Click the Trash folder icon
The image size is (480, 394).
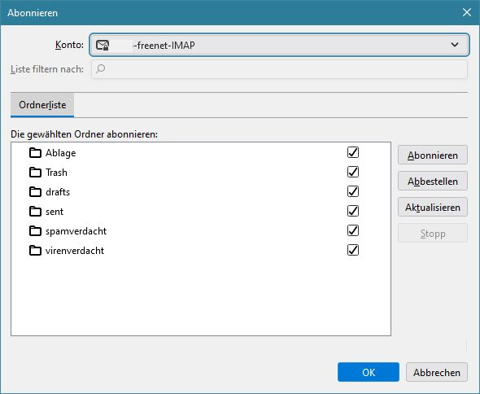tap(35, 173)
